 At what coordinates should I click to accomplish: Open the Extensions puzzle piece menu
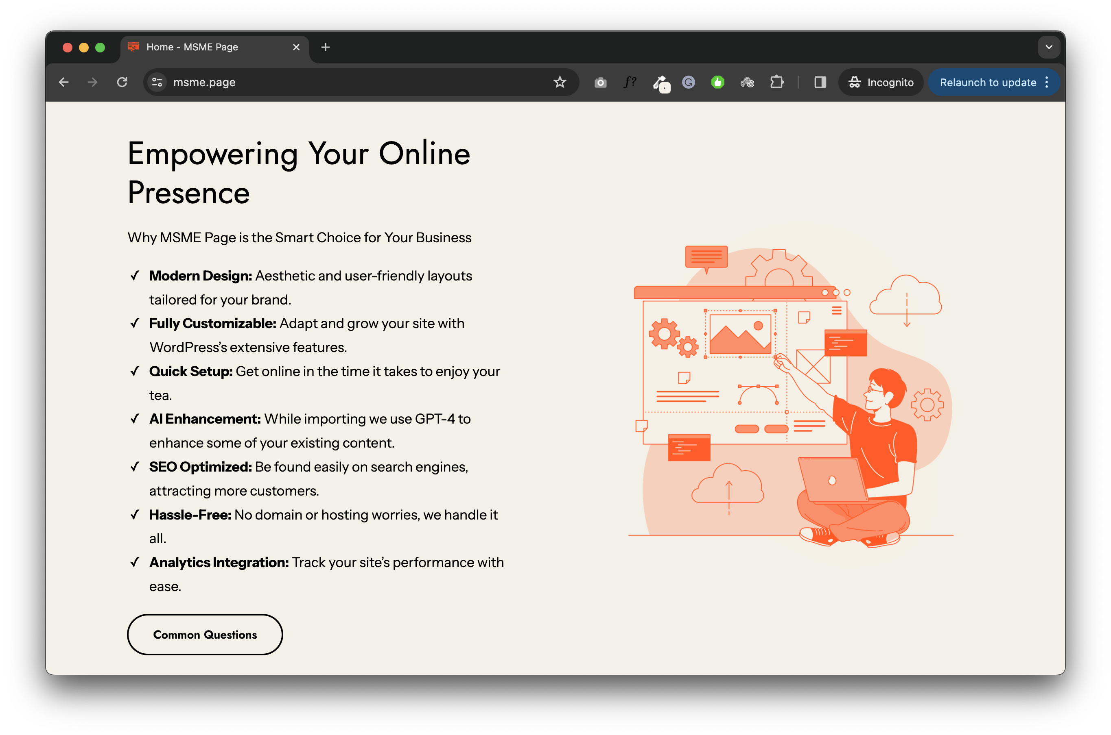point(776,83)
